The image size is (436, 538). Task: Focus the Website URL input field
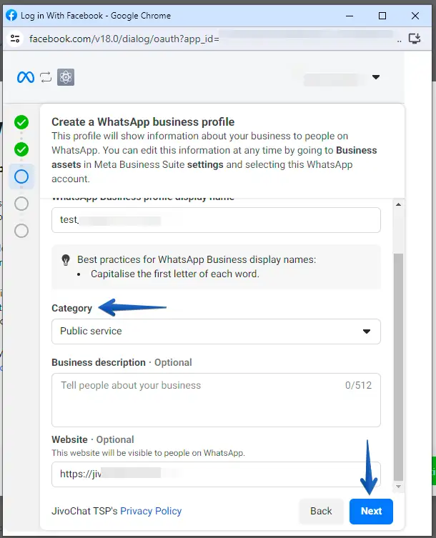point(216,474)
